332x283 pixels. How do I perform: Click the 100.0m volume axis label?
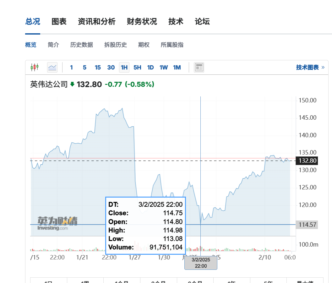(308, 244)
